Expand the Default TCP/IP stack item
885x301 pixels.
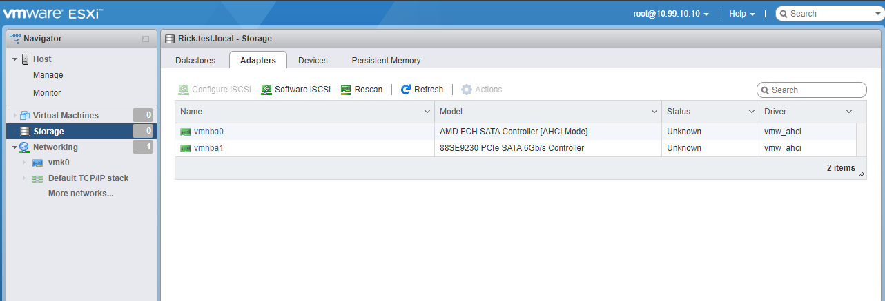point(23,178)
